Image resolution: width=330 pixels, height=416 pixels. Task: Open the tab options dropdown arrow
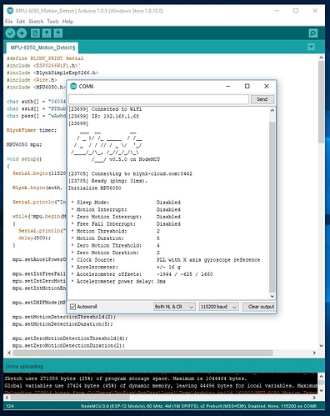311,47
